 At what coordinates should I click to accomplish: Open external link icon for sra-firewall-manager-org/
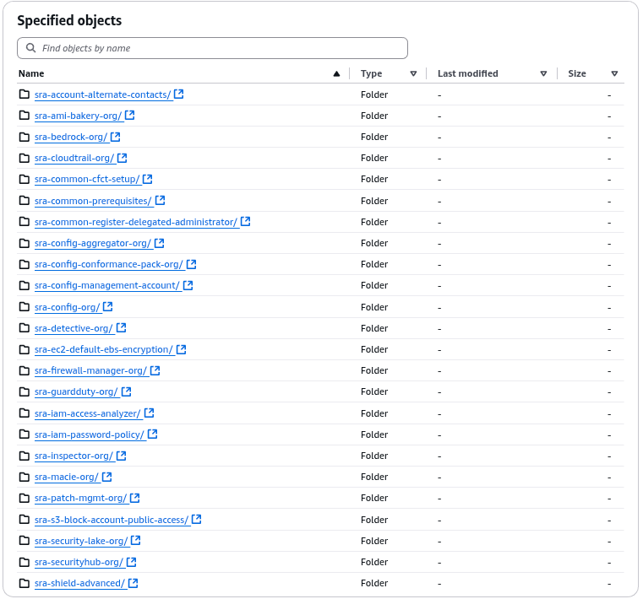pos(155,370)
